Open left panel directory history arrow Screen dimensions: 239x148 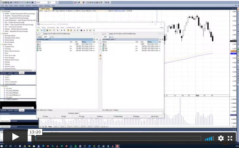click(97, 39)
